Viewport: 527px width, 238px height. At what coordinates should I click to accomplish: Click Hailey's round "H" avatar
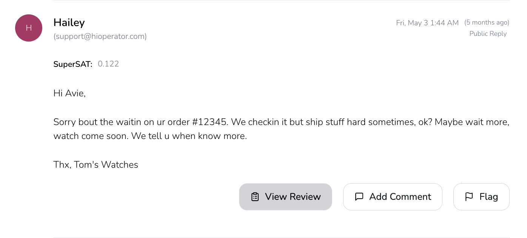tap(29, 28)
